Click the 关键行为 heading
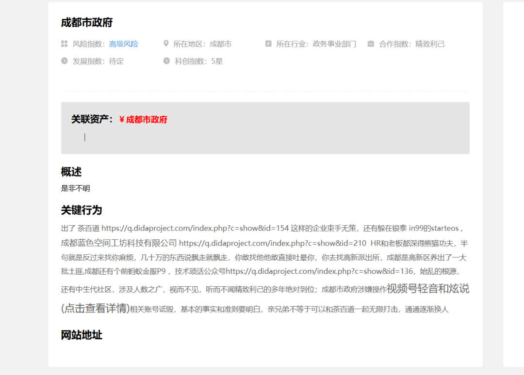This screenshot has width=524, height=375. tap(82, 210)
